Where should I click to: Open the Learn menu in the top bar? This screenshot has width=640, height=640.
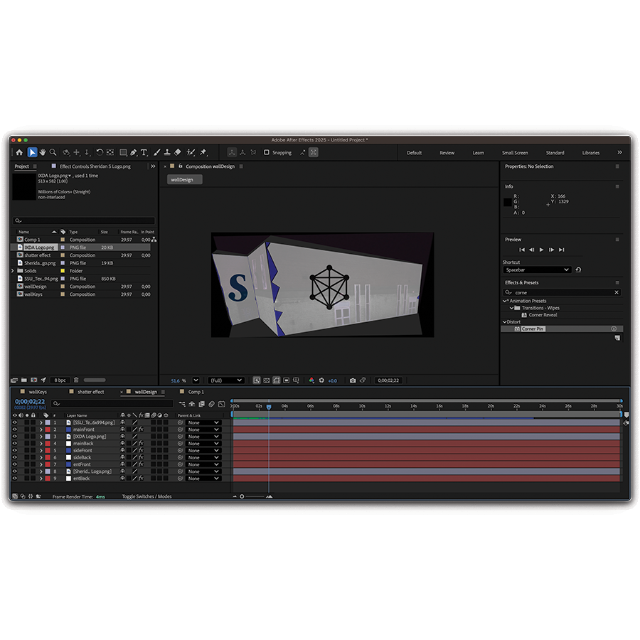[x=479, y=152]
